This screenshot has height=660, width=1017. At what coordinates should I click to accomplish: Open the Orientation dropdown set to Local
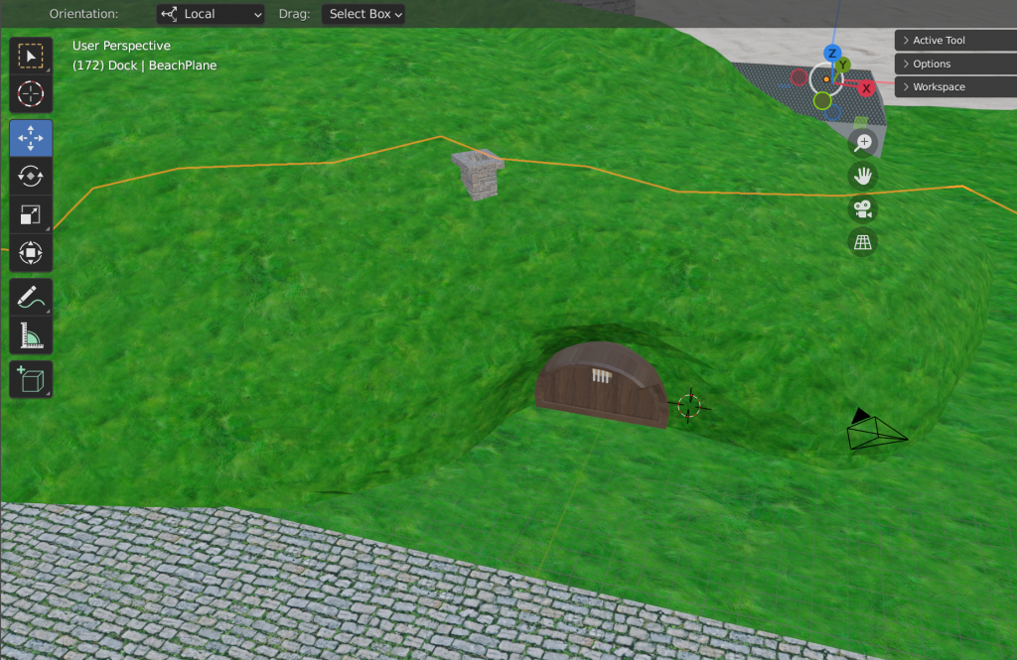click(211, 14)
